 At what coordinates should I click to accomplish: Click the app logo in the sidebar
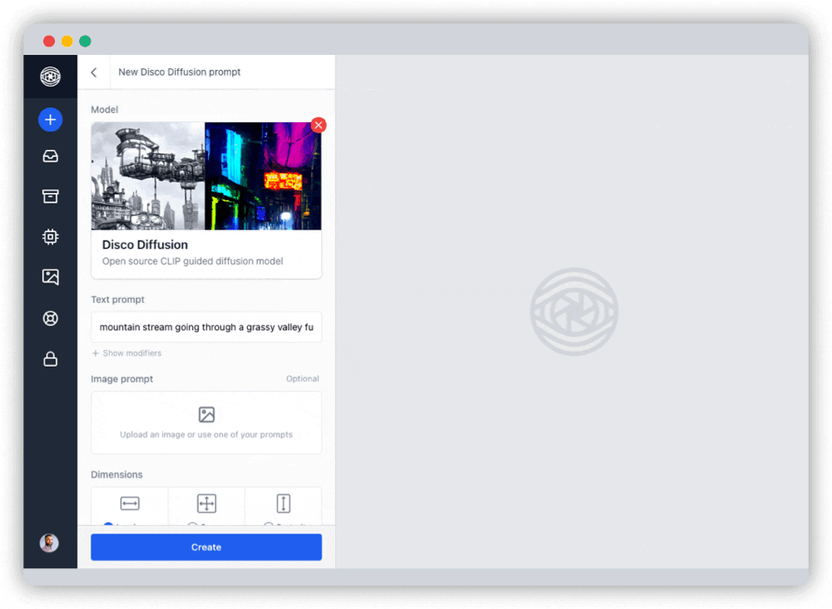pos(51,77)
